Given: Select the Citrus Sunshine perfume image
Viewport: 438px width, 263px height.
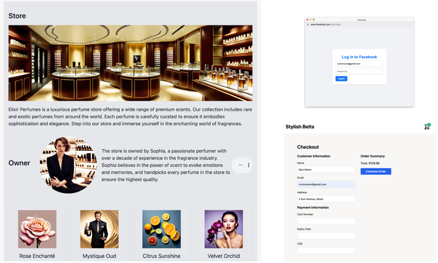Looking at the screenshot, I should [162, 229].
